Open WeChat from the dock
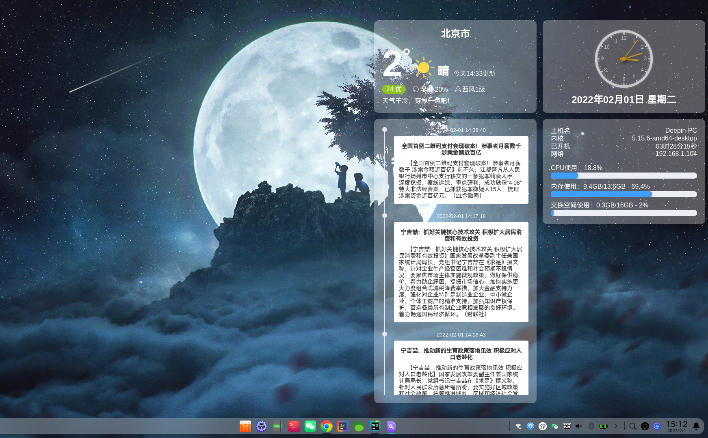The image size is (708, 438). coord(310,426)
